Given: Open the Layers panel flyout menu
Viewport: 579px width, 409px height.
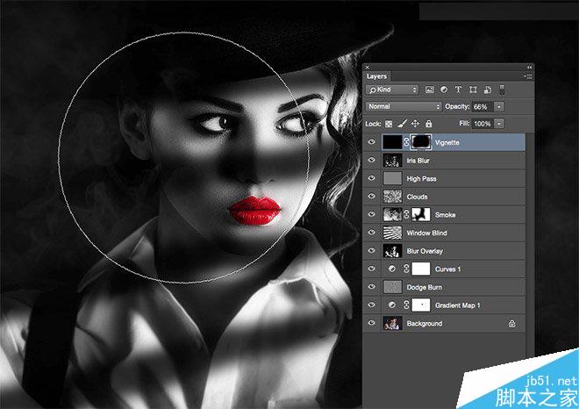Looking at the screenshot, I should (x=528, y=76).
